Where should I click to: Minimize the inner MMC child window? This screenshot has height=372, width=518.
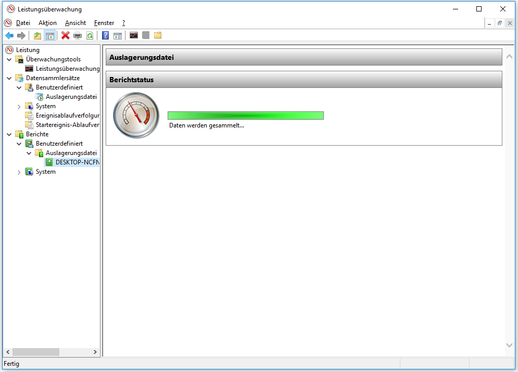point(489,23)
